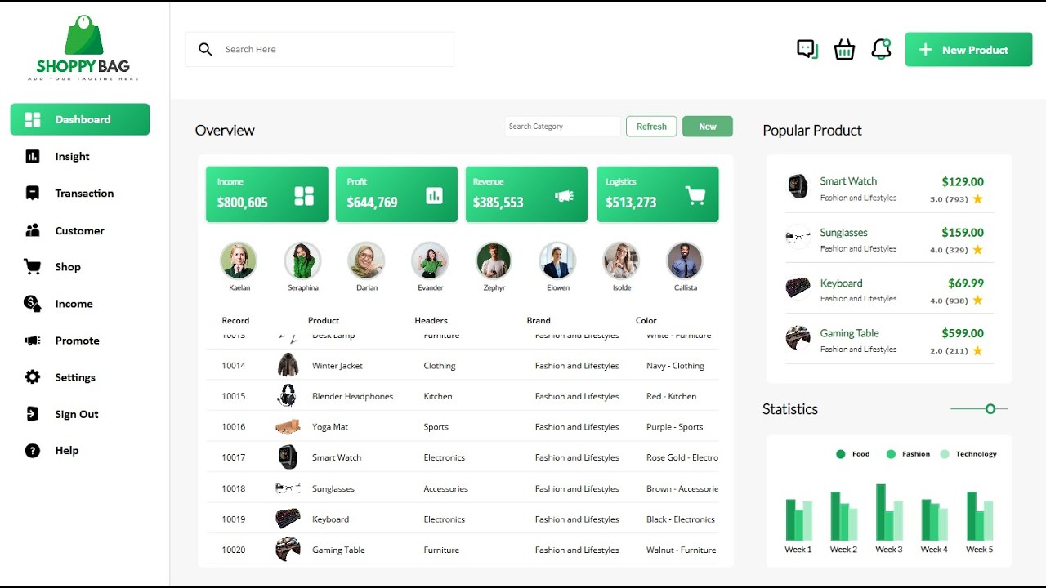The height and width of the screenshot is (588, 1046).
Task: Open the shopping basket icon
Action: tap(844, 50)
